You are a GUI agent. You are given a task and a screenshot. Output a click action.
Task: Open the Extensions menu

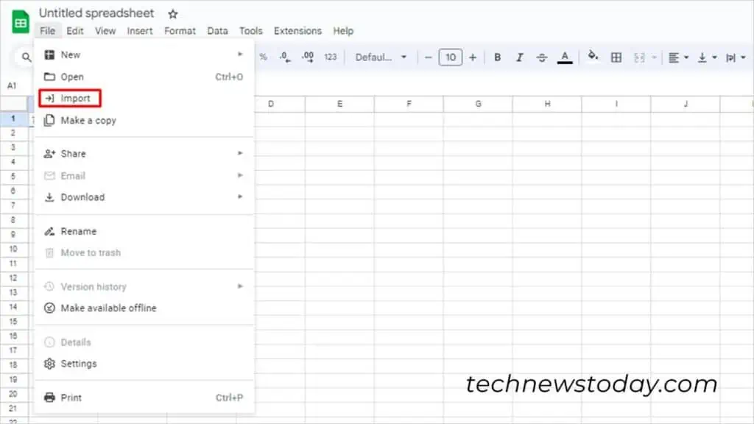pos(297,31)
